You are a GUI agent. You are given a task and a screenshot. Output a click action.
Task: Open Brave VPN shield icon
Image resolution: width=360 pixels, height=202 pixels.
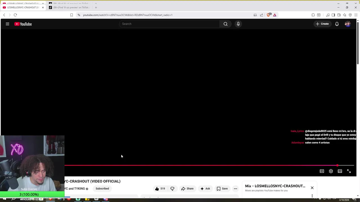pyautogui.click(x=350, y=15)
